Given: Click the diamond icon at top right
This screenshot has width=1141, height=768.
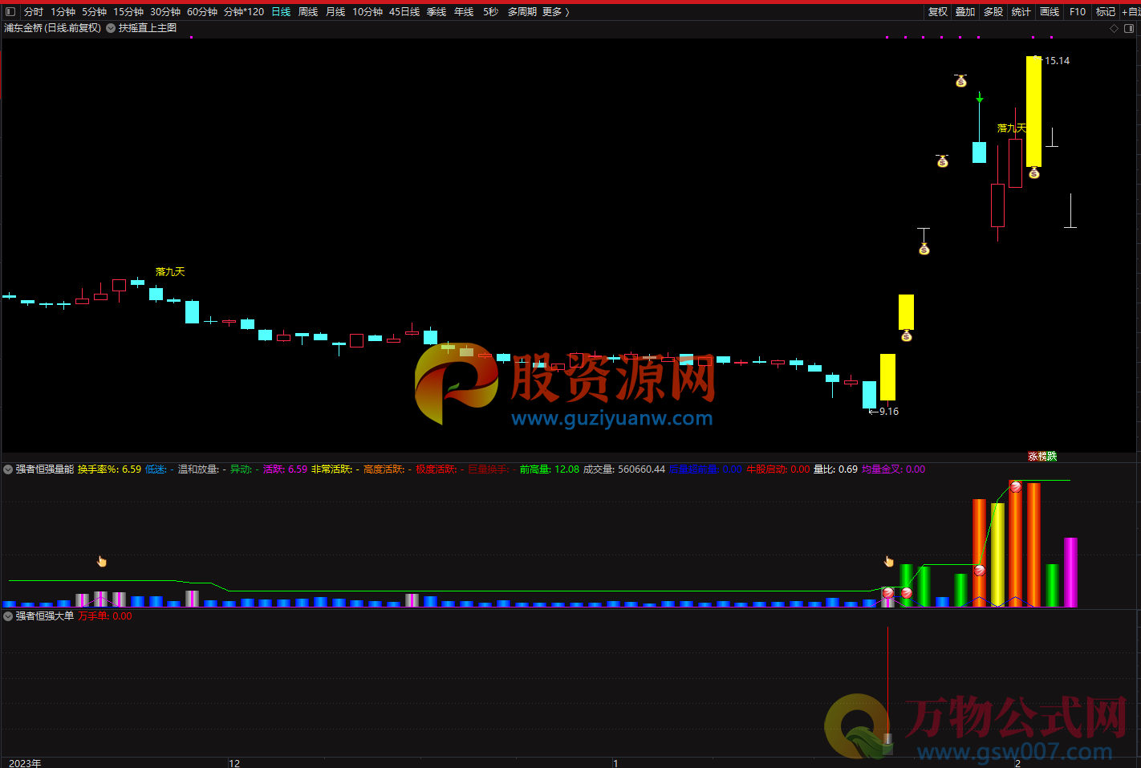Looking at the screenshot, I should [x=1114, y=28].
